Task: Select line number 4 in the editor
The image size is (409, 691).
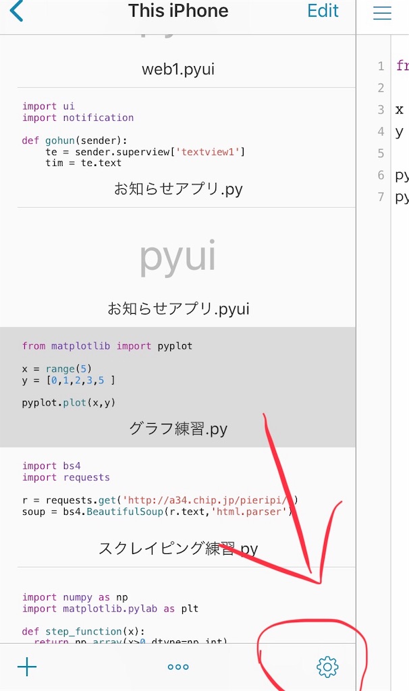Action: (381, 132)
